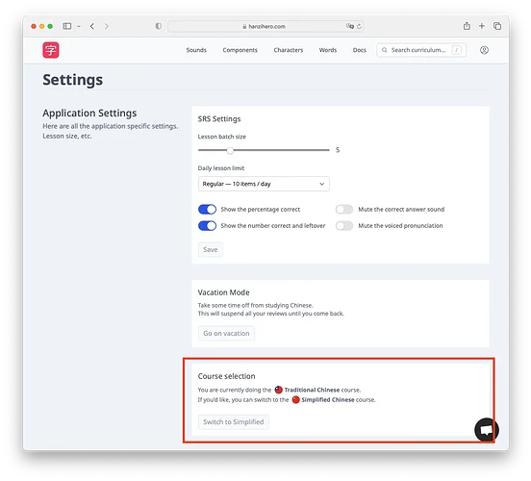Toggle the Safari sidebar icon

click(67, 26)
